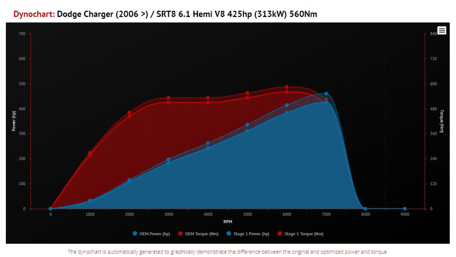
Task: Toggle the Stage 1 Power (hp) legend series
Action: pyautogui.click(x=248, y=233)
